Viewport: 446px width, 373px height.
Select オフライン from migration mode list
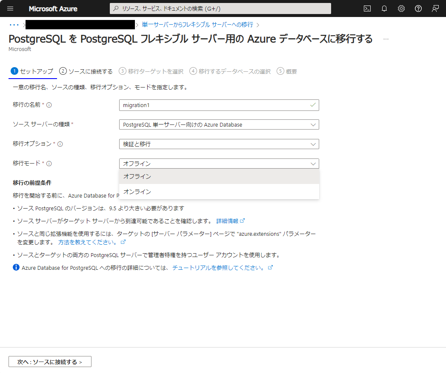click(219, 177)
